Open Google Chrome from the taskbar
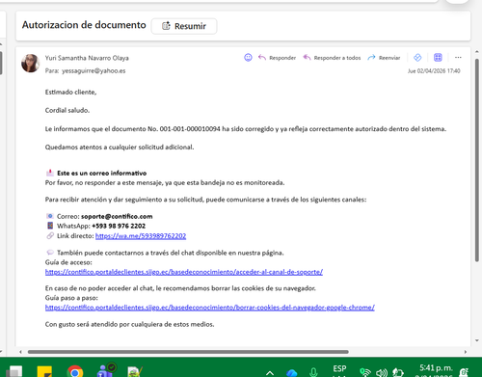The width and height of the screenshot is (482, 377). [75, 372]
